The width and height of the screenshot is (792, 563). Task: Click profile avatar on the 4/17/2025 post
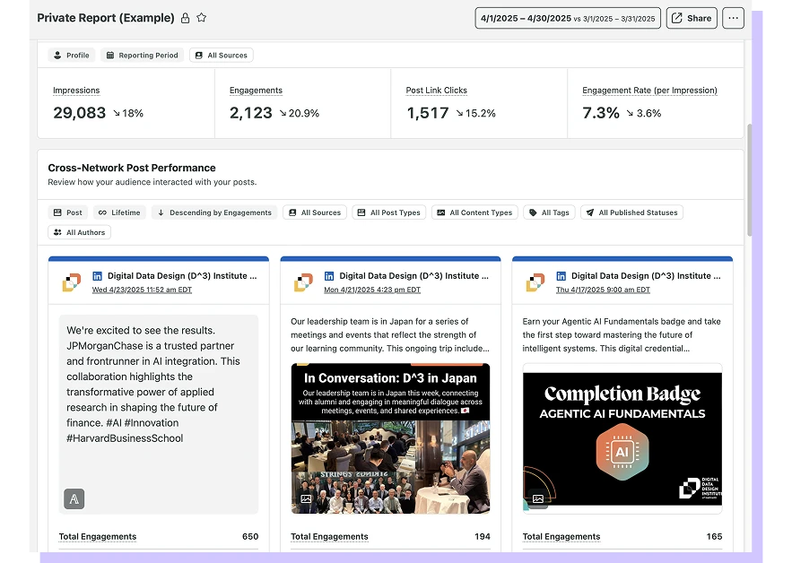[535, 282]
